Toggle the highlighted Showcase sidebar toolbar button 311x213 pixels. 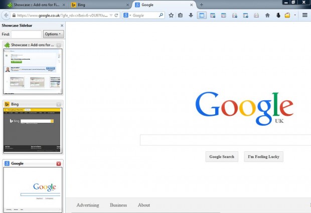point(201,16)
